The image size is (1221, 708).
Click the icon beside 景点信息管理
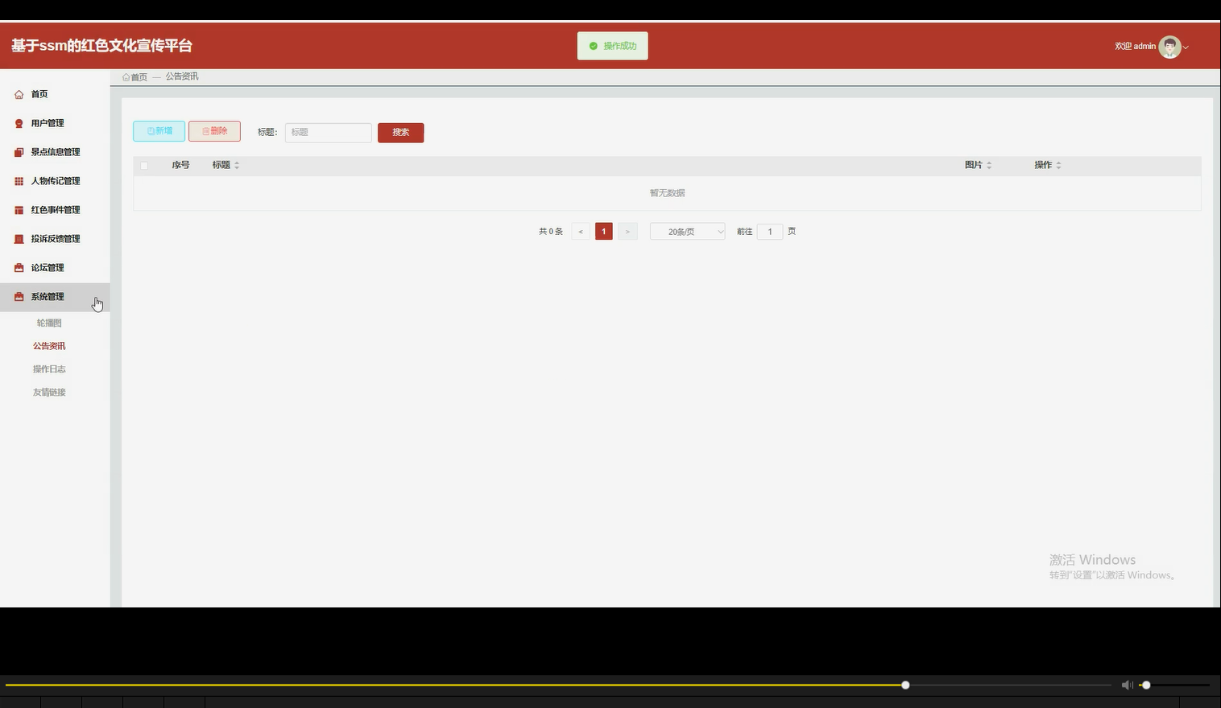coord(19,152)
